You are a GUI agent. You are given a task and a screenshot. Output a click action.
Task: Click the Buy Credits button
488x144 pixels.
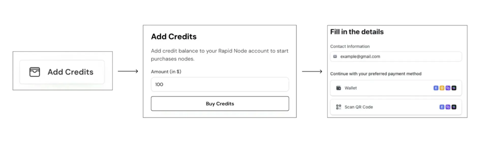point(220,104)
